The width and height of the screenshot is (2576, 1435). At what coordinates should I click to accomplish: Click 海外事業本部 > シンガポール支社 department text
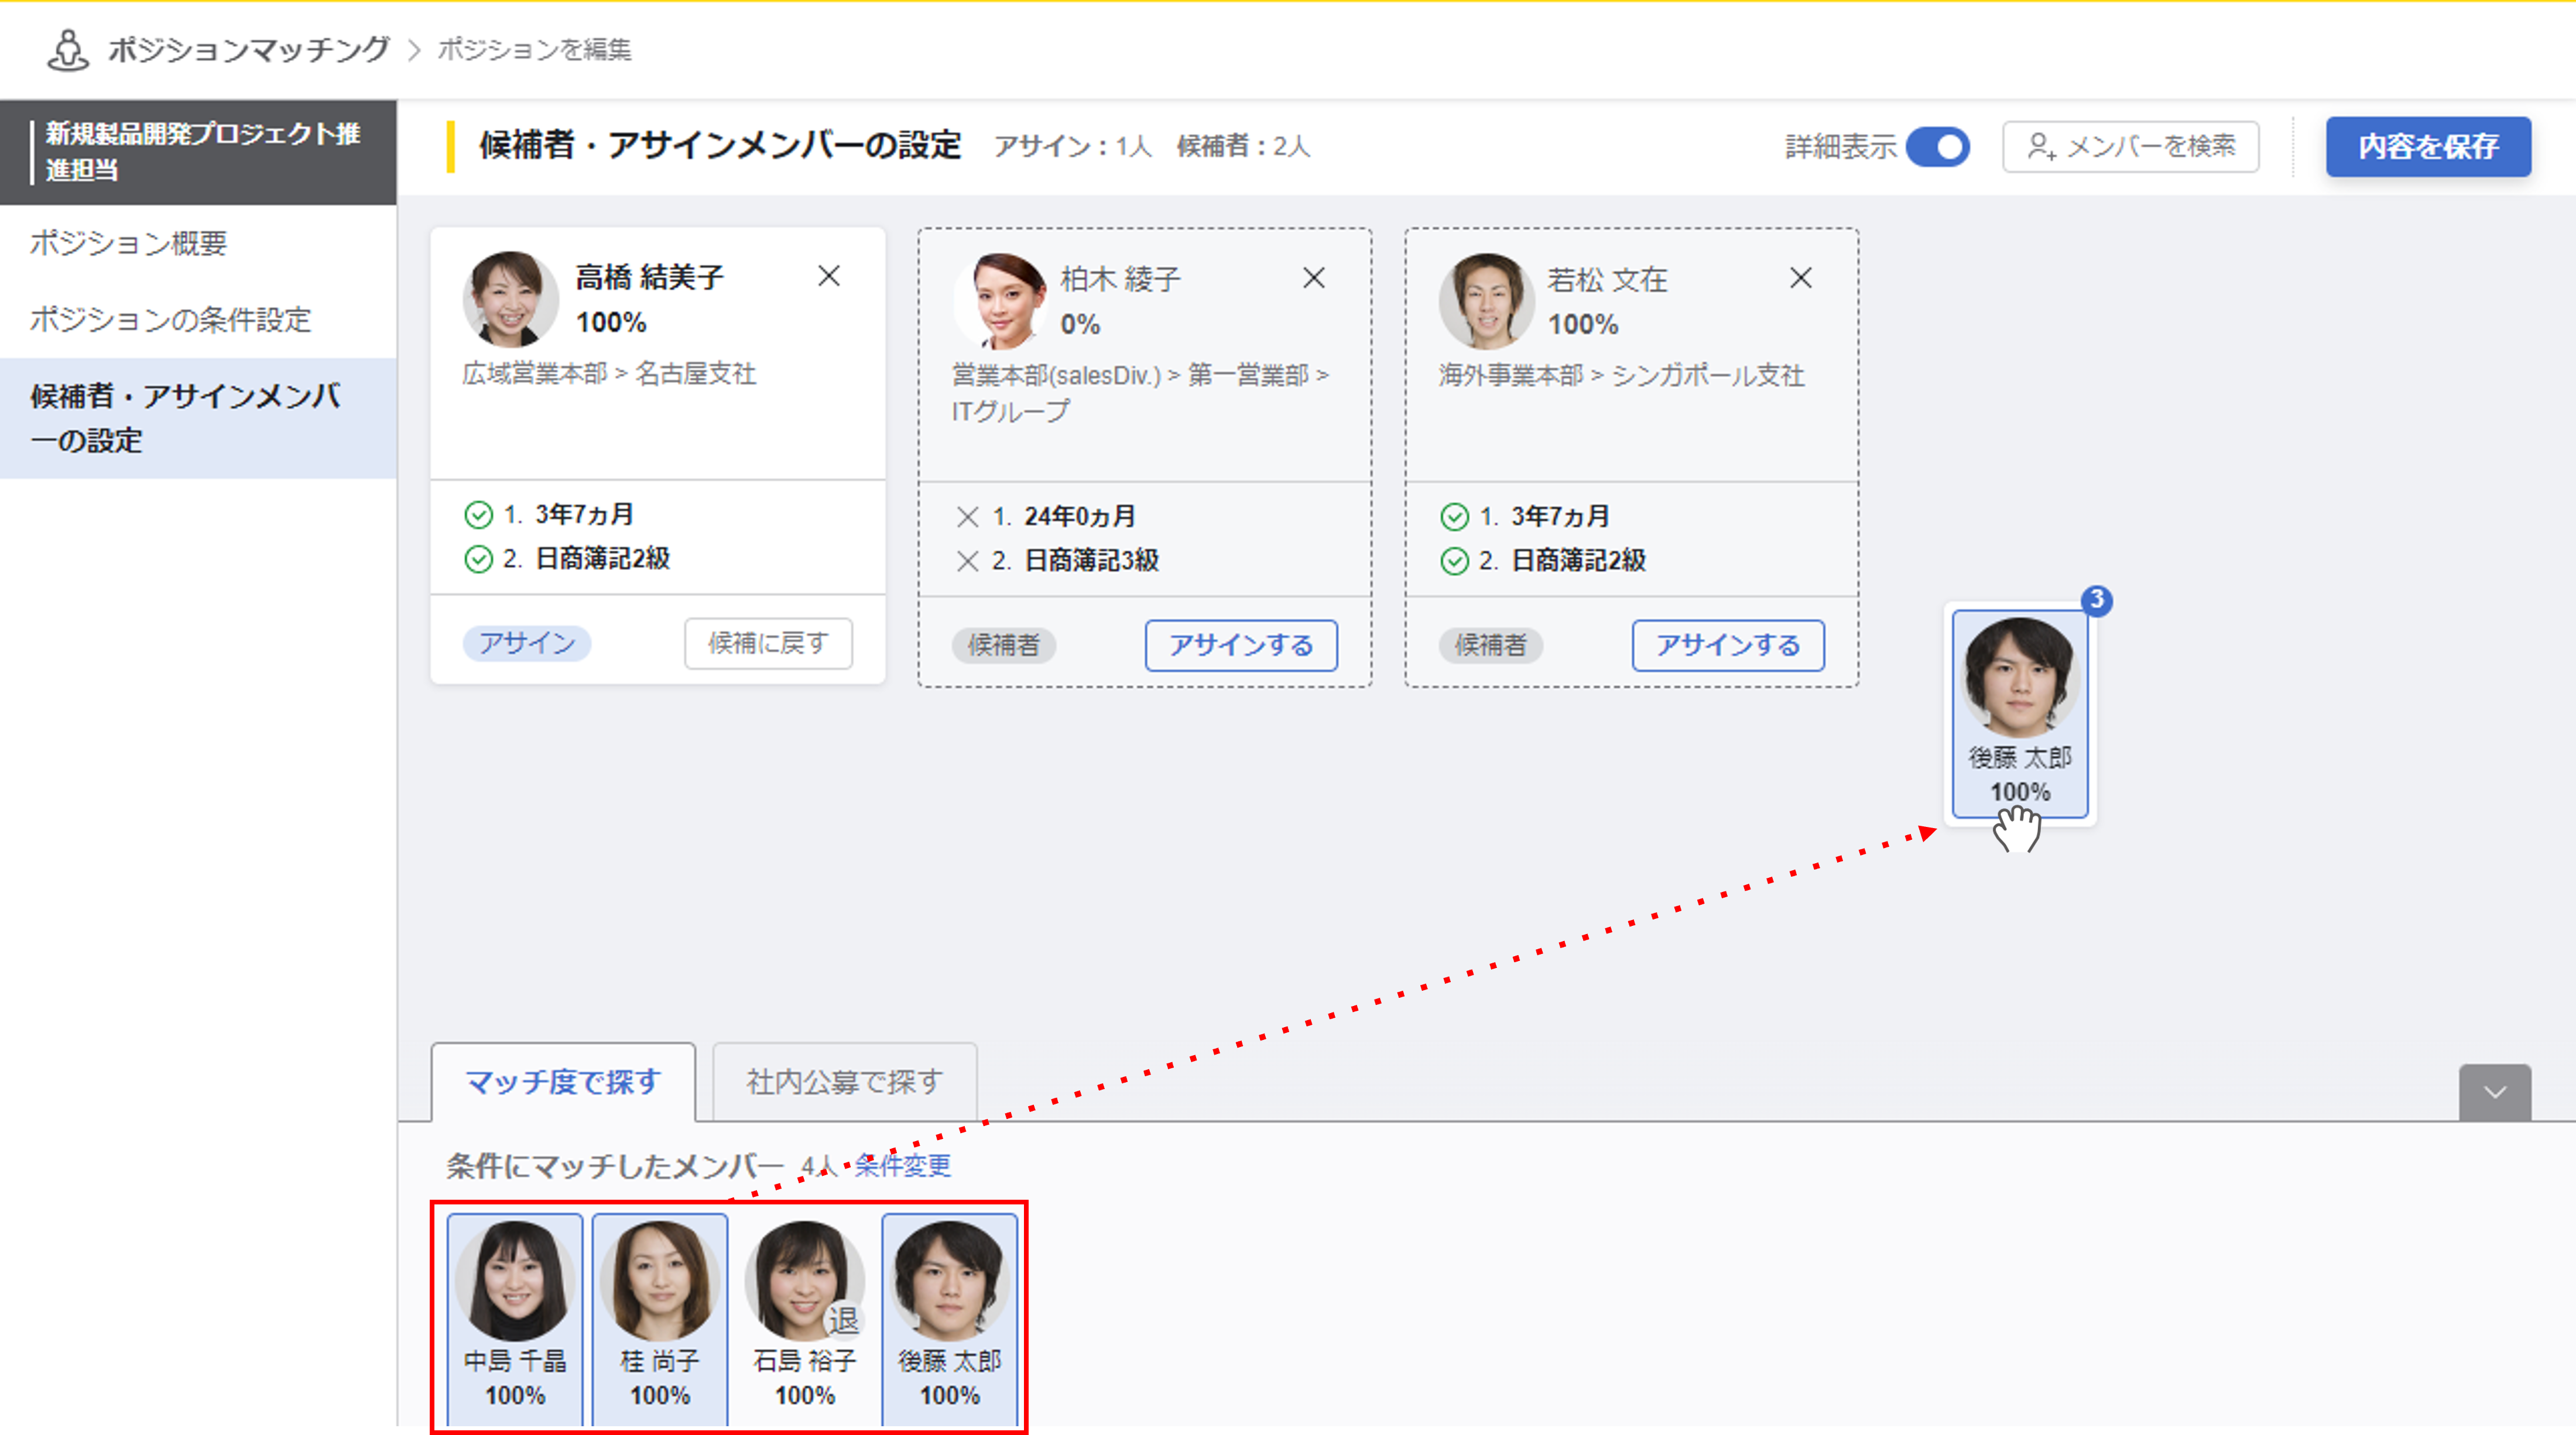click(x=1621, y=376)
